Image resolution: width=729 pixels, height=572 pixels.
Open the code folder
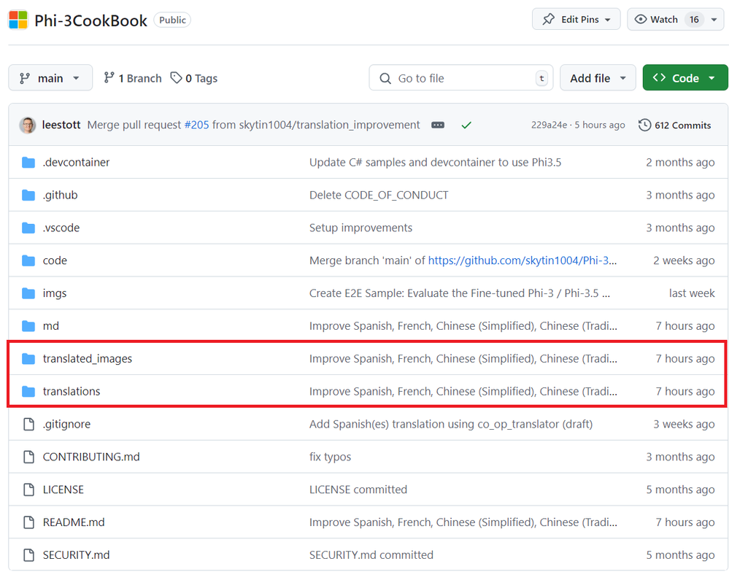click(55, 260)
